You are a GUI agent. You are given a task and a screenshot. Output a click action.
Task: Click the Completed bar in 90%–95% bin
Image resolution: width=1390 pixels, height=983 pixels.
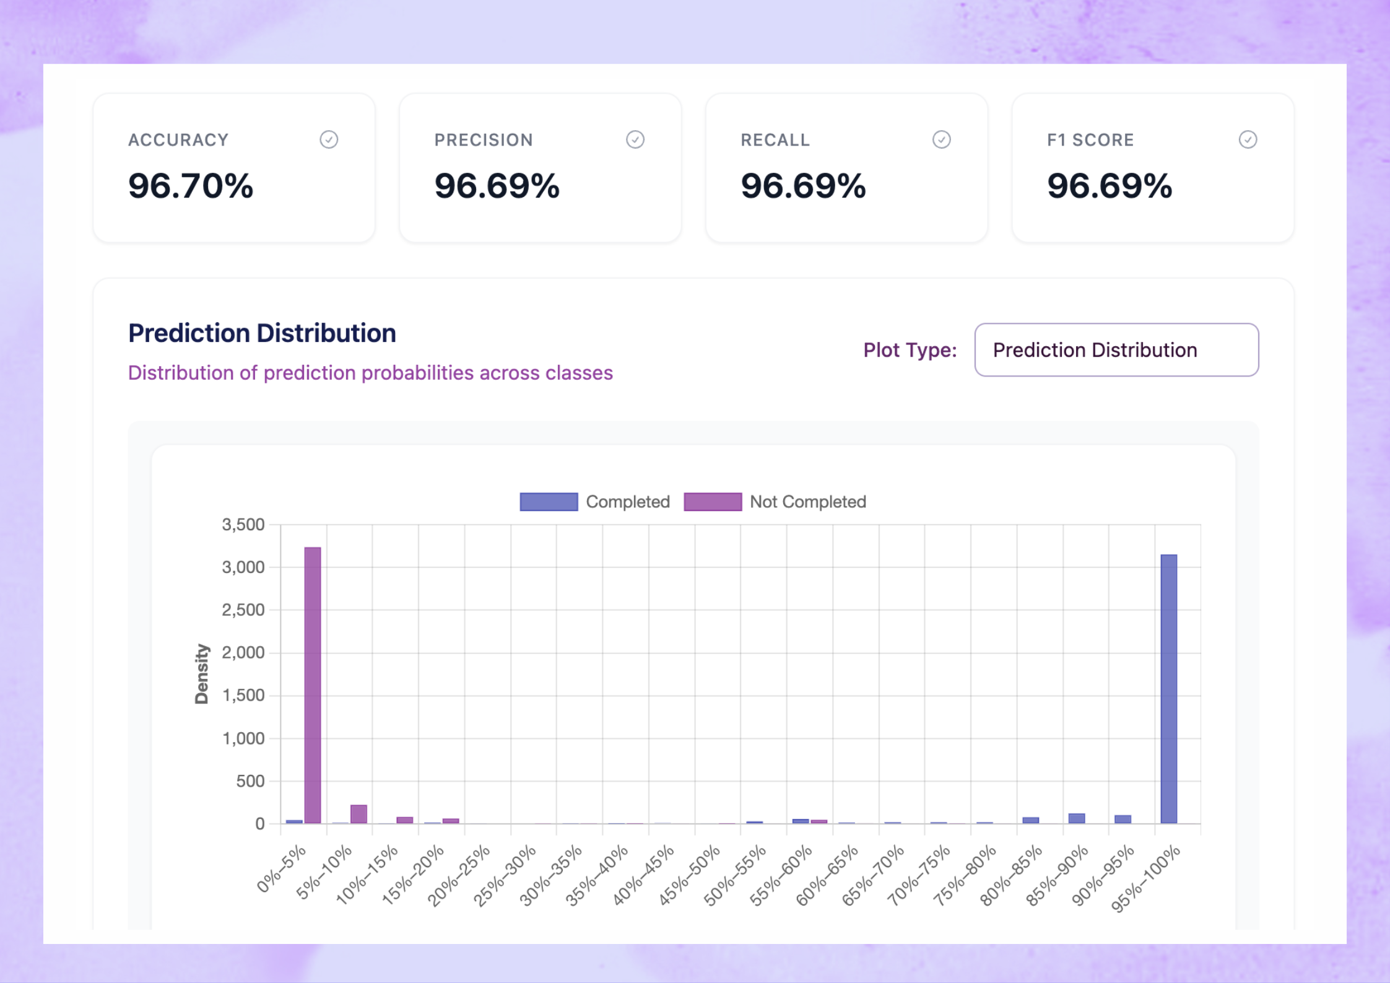1123,819
